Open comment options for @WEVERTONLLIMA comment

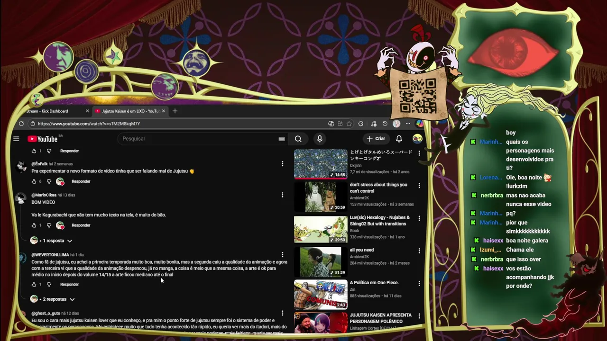tap(282, 255)
